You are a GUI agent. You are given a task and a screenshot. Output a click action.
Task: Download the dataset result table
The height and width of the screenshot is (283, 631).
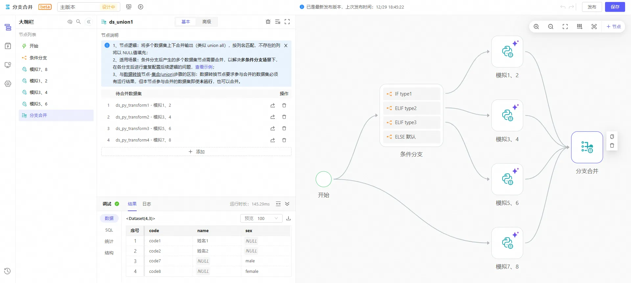[x=288, y=218]
